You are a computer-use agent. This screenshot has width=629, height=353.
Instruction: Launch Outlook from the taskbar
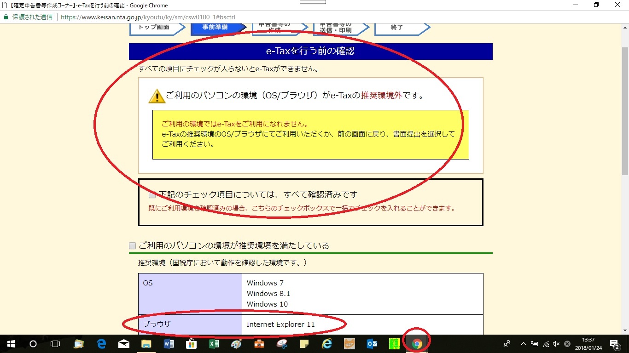pyautogui.click(x=372, y=344)
